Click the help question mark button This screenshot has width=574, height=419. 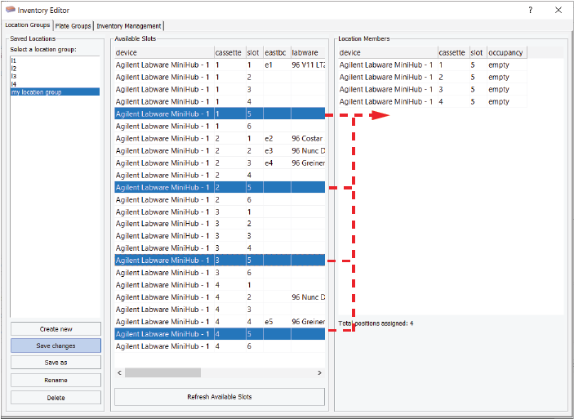pyautogui.click(x=531, y=11)
